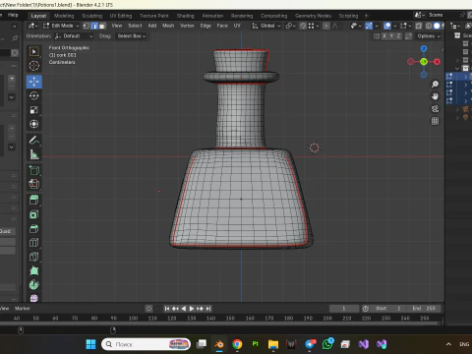Open the Shading workspace tab

click(x=186, y=16)
